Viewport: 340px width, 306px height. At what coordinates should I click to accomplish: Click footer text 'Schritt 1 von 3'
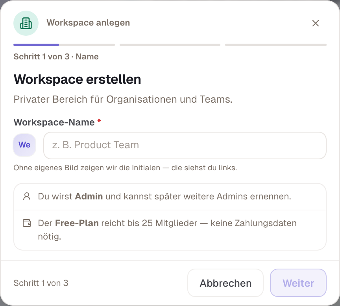tap(41, 283)
